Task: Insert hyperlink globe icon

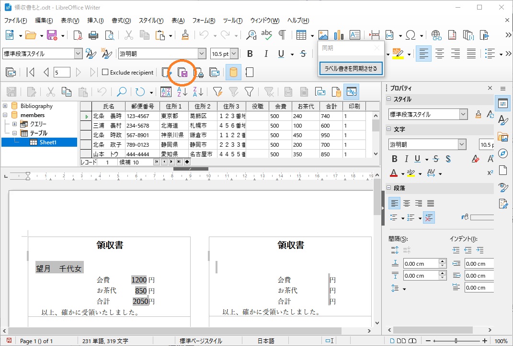Action: [x=436, y=35]
